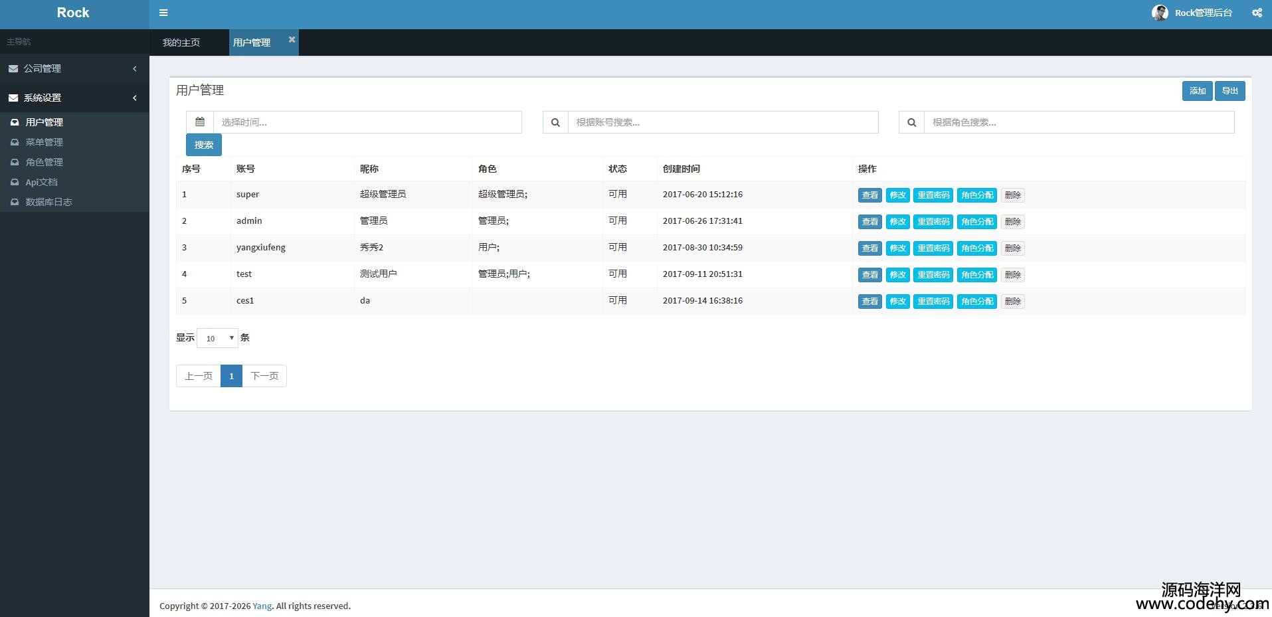Open 角色管理 in the sidebar

(44, 162)
